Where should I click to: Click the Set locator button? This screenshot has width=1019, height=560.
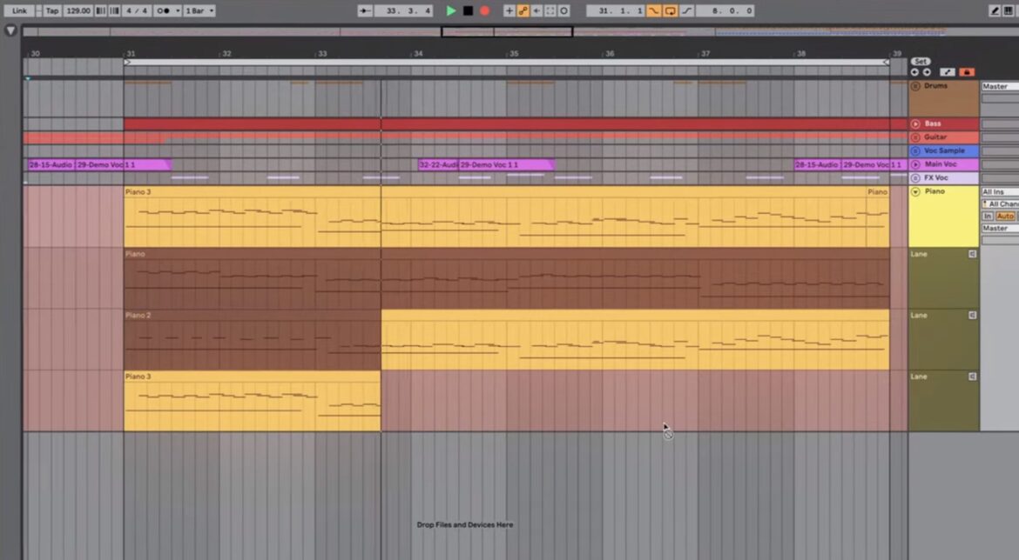pos(920,61)
